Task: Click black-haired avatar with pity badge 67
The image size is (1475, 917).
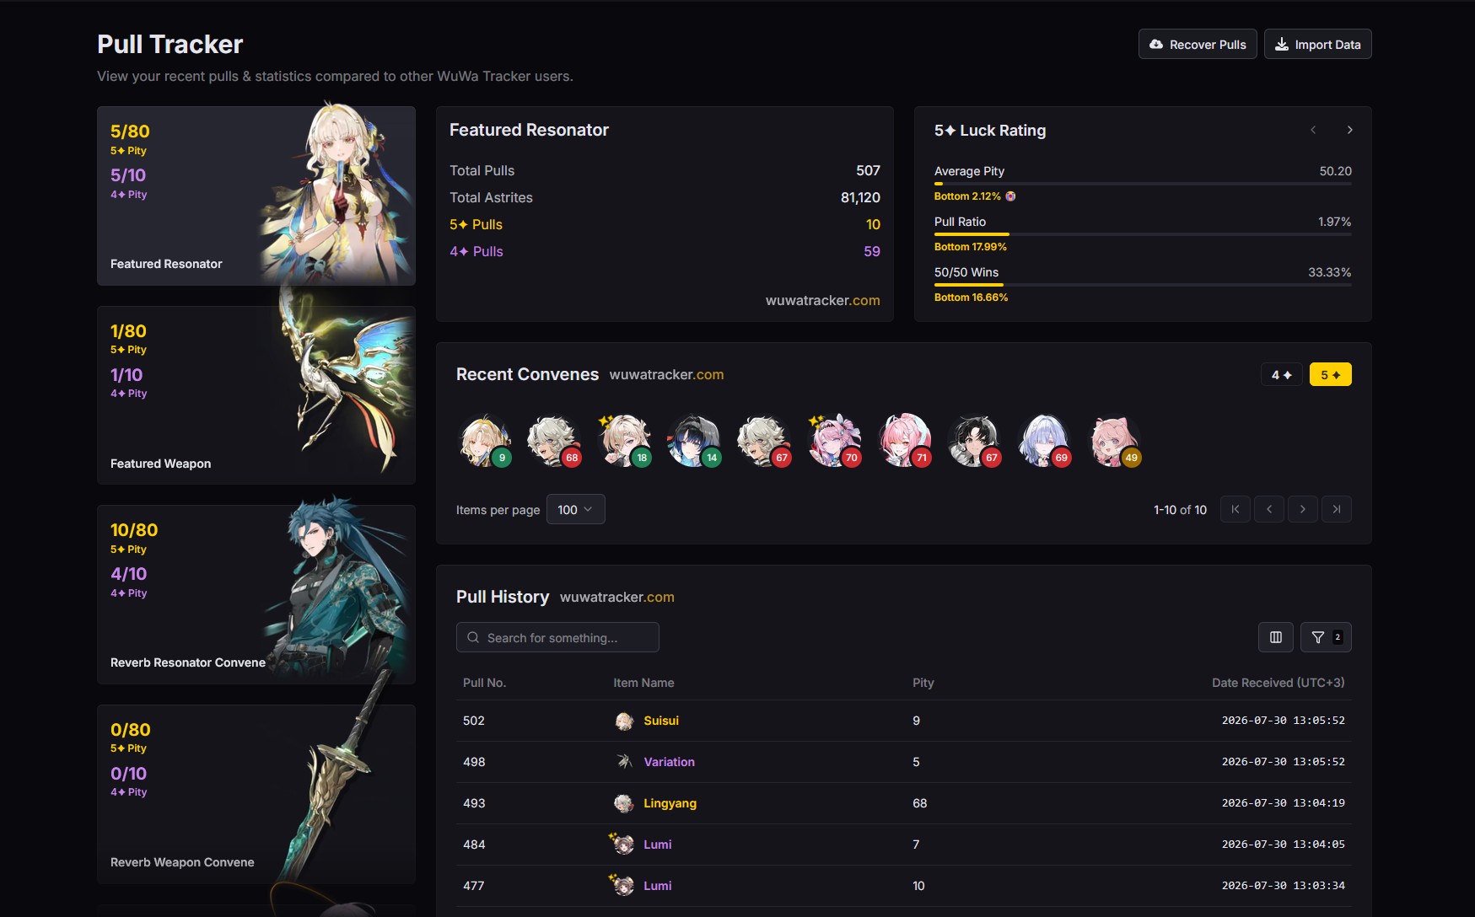Action: [x=974, y=441]
